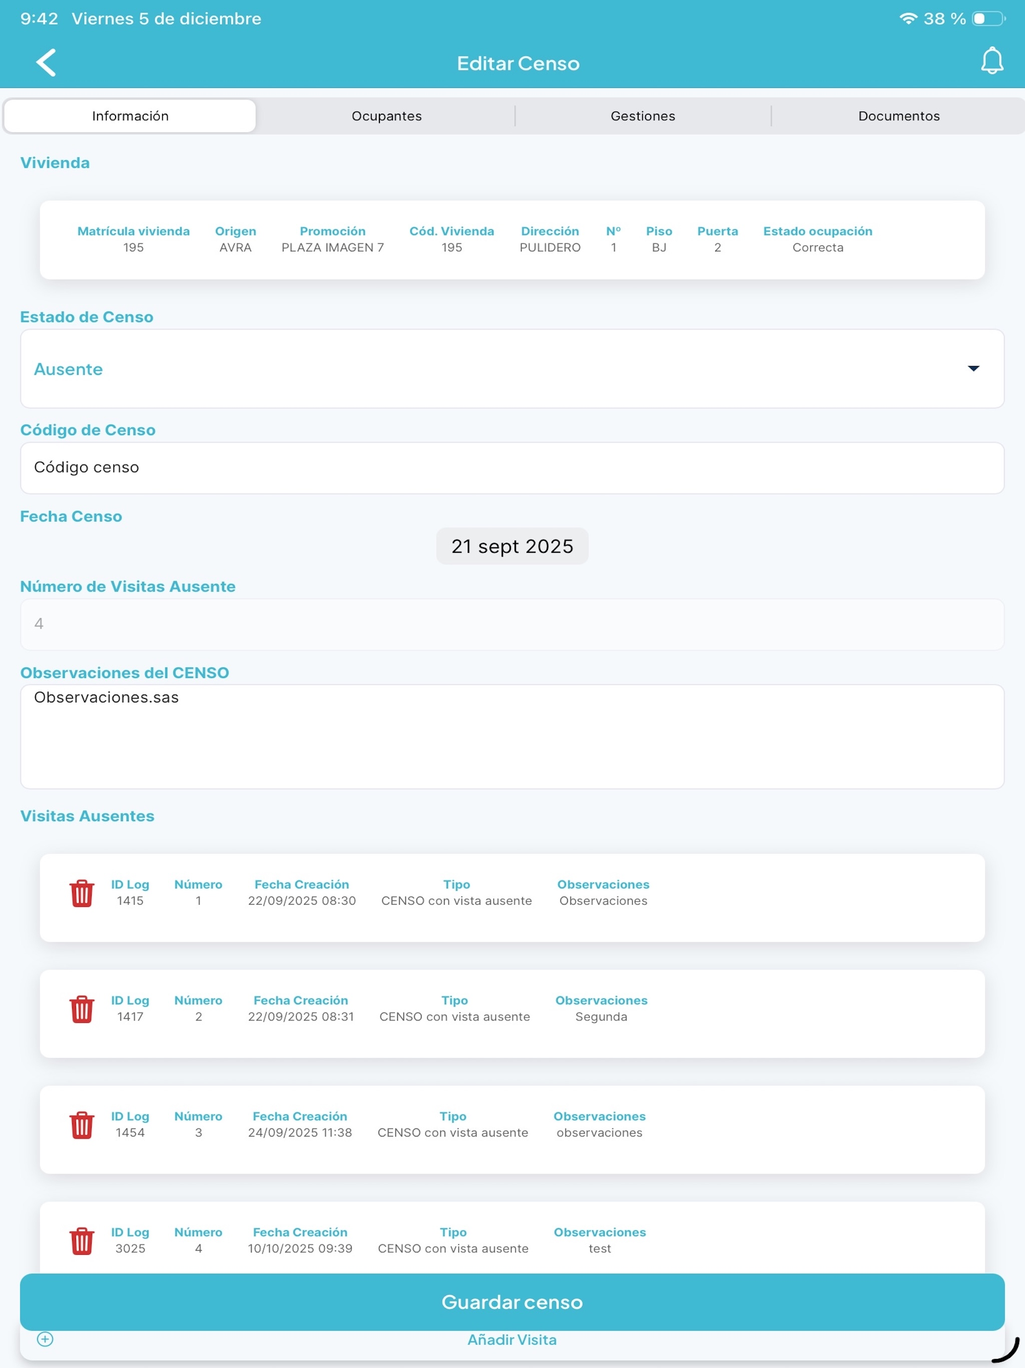This screenshot has height=1368, width=1025.
Task: Tap the date 22/09/2025 08:31
Action: [301, 1016]
